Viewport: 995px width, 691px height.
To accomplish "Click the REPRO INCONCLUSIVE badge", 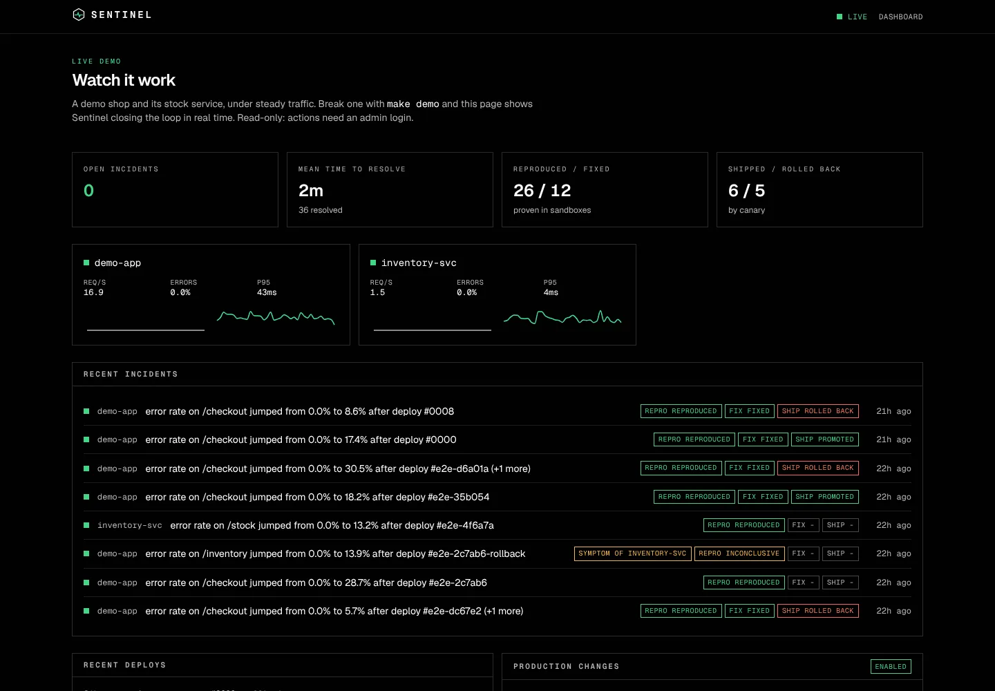I will pos(739,553).
